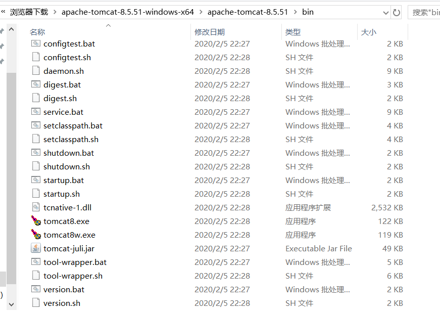Open address bar history dropdown
The height and width of the screenshot is (313, 440).
[x=386, y=13]
